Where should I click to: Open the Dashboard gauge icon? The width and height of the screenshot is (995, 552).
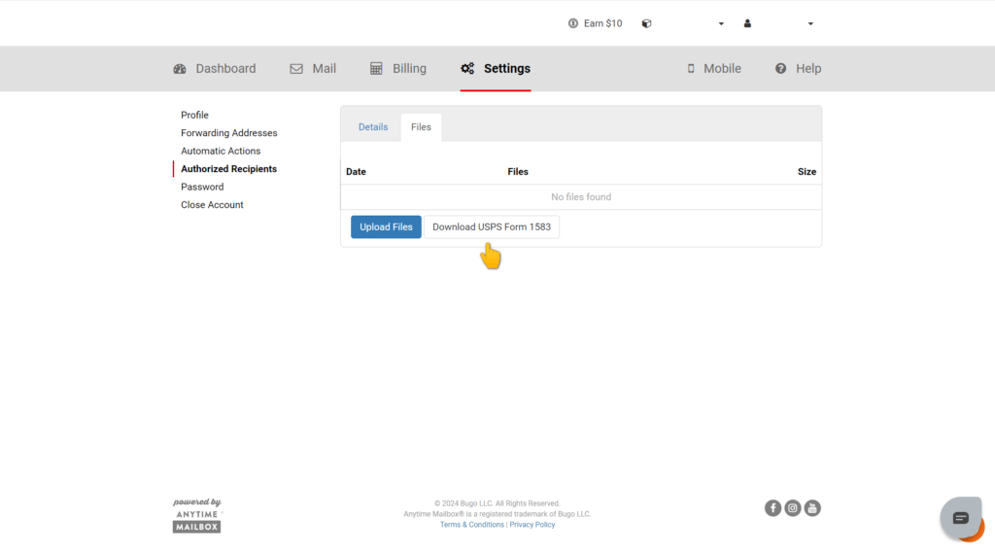(180, 69)
